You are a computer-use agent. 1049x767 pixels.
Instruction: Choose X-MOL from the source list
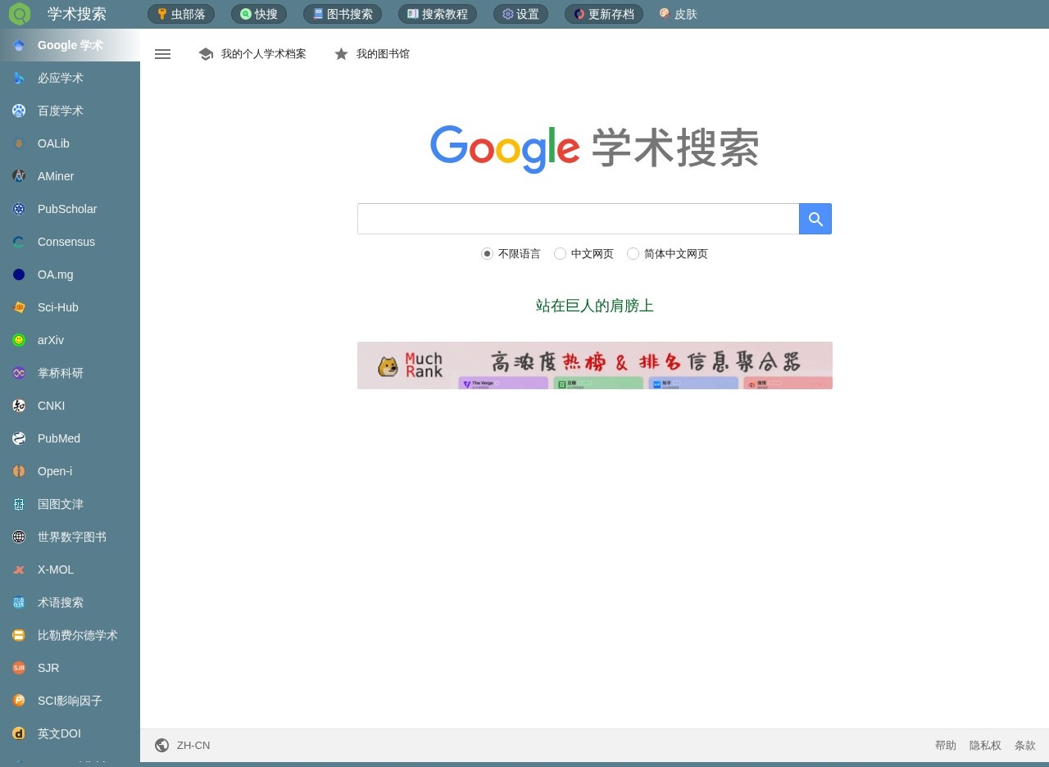click(56, 570)
